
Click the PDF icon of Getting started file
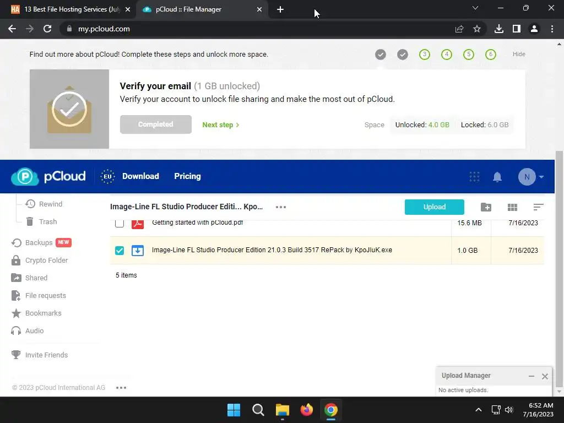click(x=137, y=224)
